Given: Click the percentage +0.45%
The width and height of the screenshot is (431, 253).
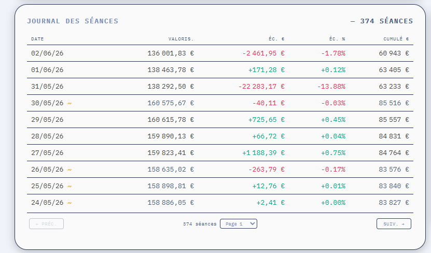Looking at the screenshot, I should pos(333,120).
